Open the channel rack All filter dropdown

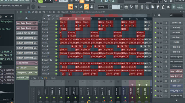(x=176, y=15)
